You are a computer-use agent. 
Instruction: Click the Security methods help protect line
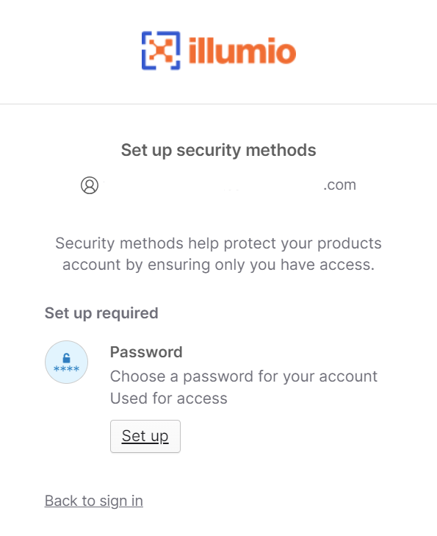[219, 243]
